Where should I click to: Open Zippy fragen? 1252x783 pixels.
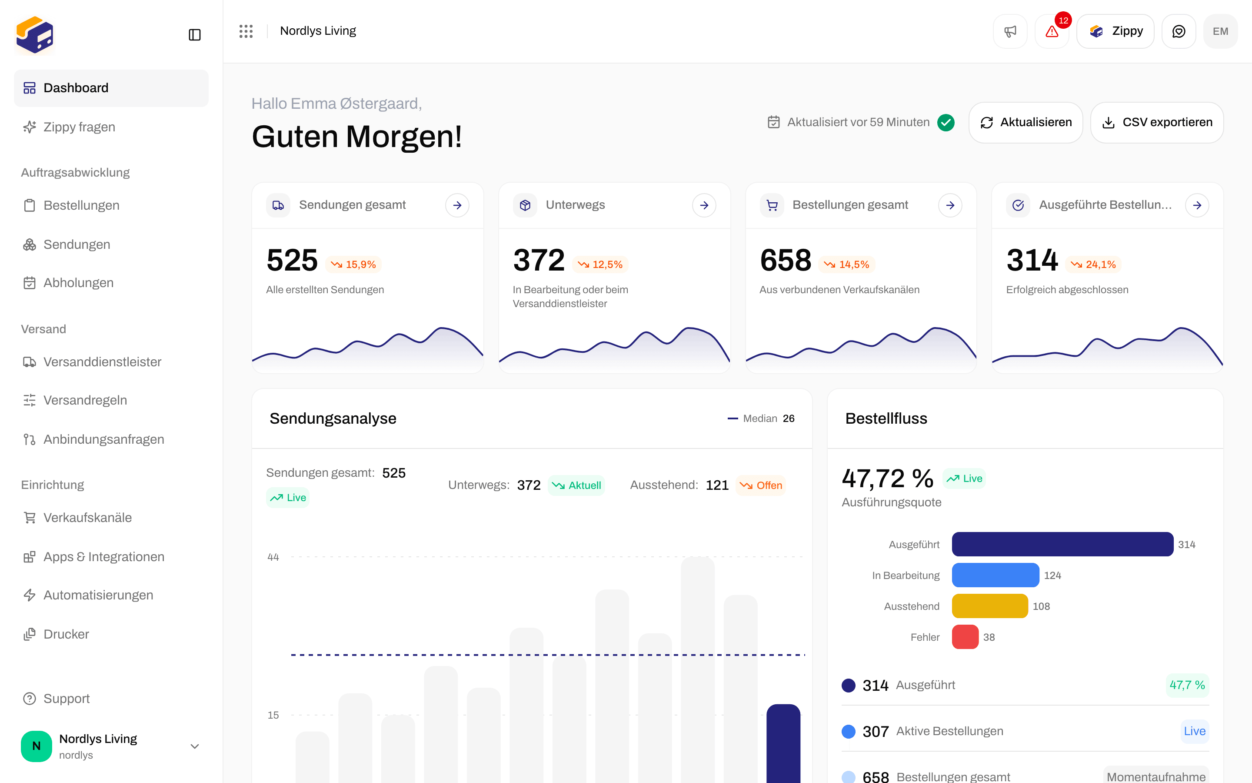(x=111, y=127)
